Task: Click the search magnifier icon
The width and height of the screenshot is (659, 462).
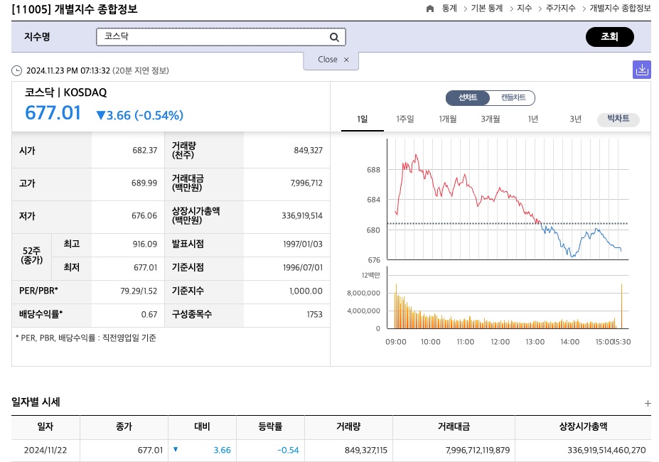Action: (334, 38)
